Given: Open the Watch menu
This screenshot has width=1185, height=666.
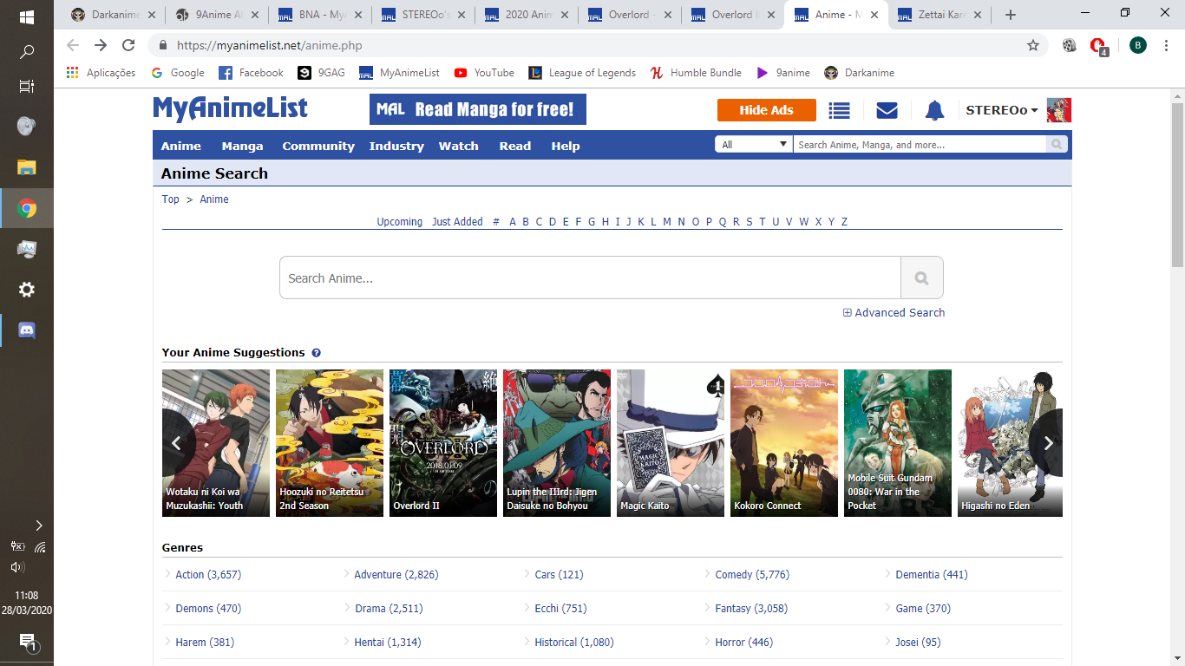Looking at the screenshot, I should [458, 146].
